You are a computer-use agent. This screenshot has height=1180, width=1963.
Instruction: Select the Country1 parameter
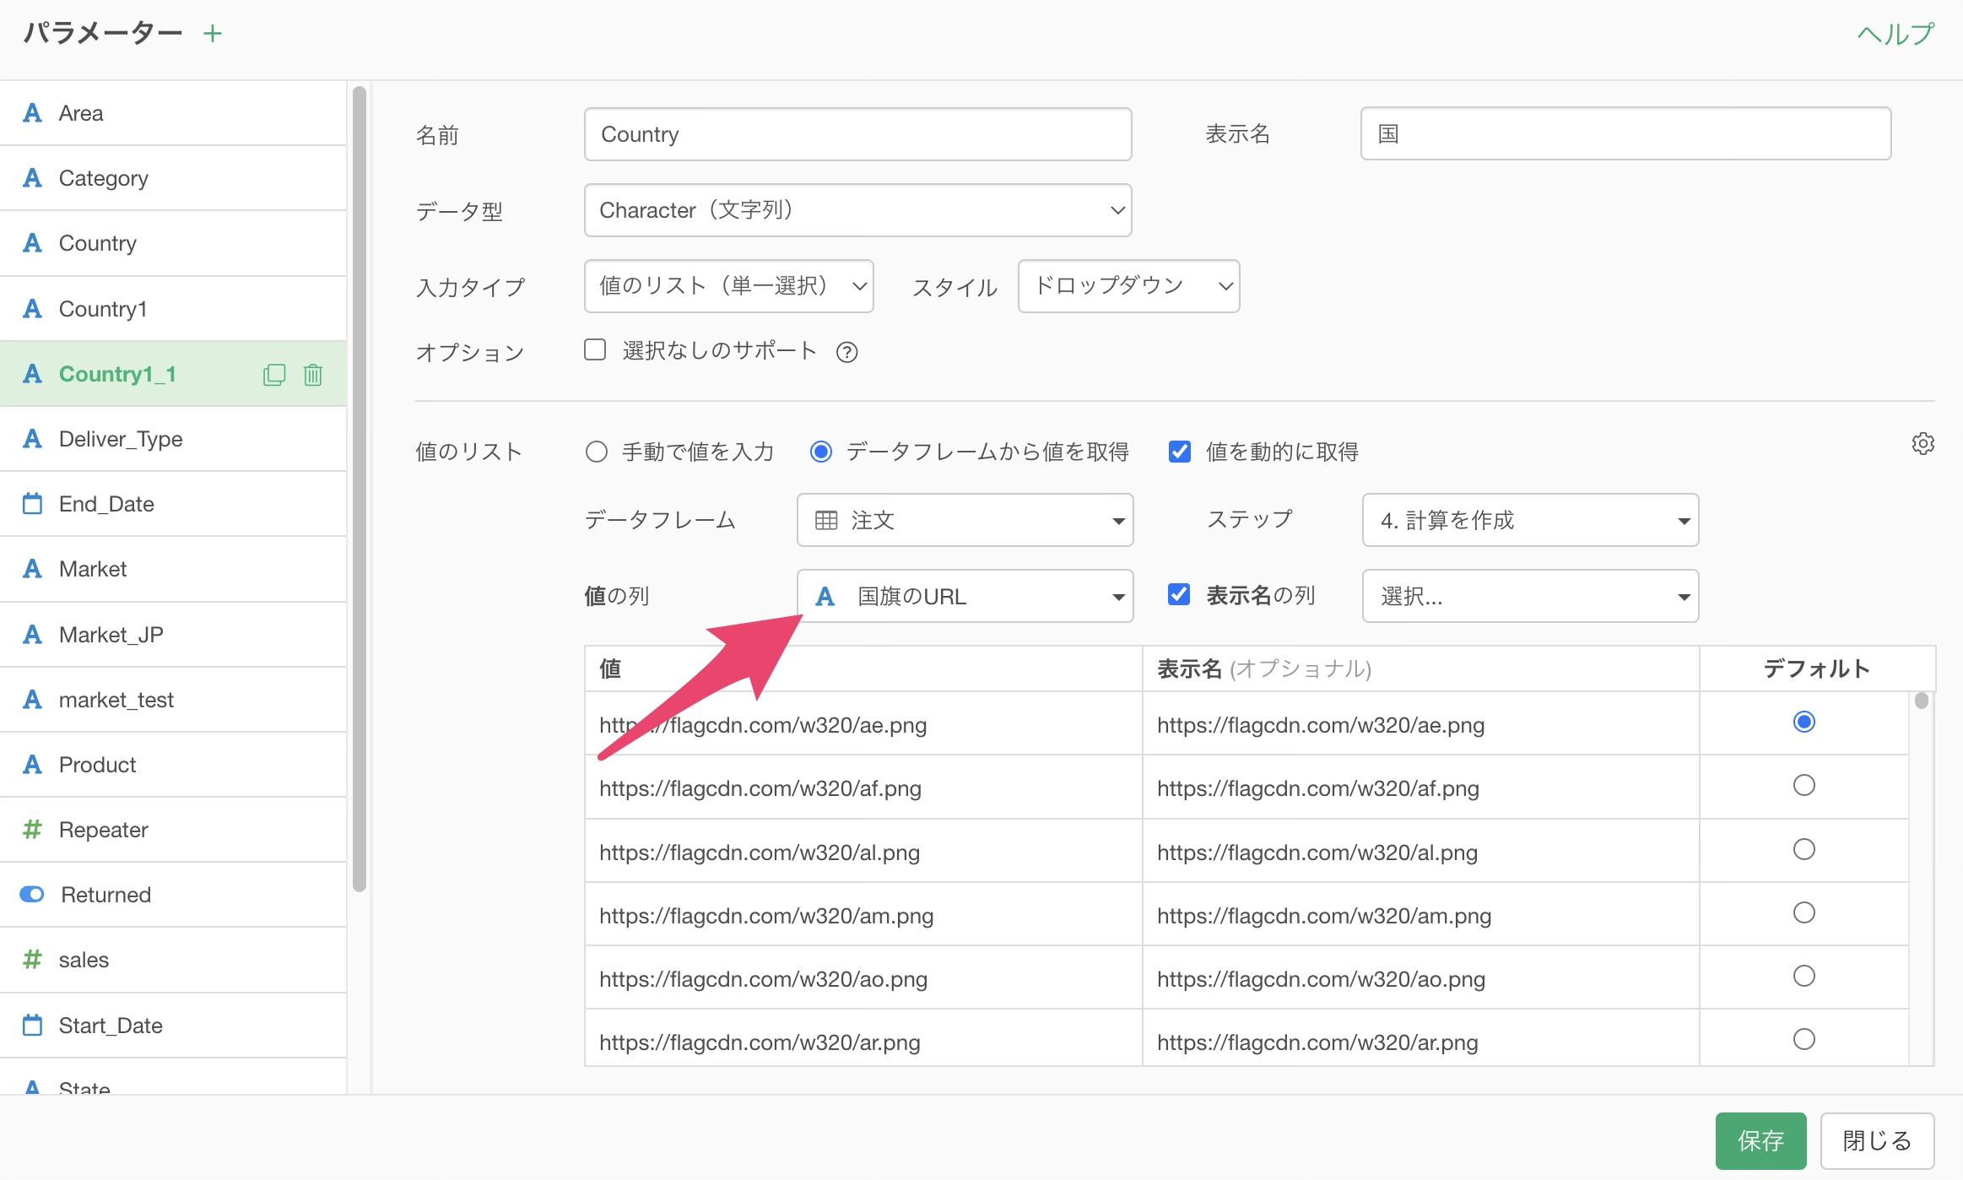pos(173,309)
